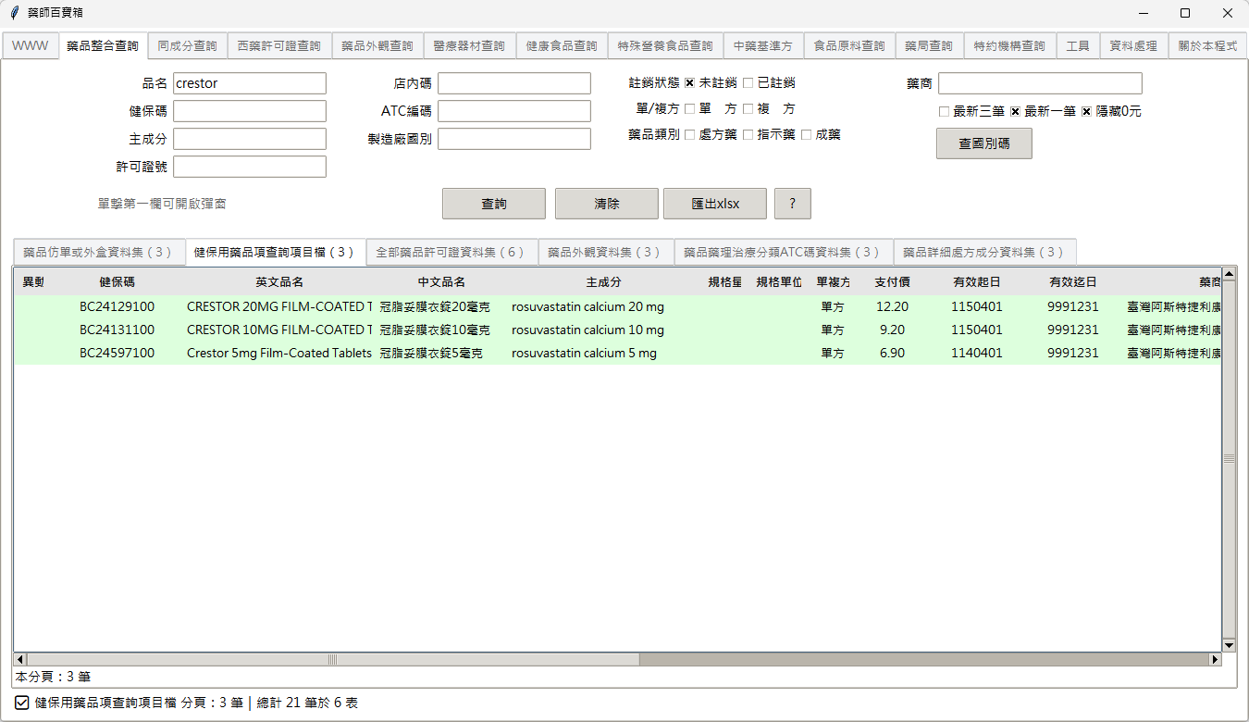Check the 處方藥 checkbox
The height and width of the screenshot is (722, 1249).
point(689,135)
